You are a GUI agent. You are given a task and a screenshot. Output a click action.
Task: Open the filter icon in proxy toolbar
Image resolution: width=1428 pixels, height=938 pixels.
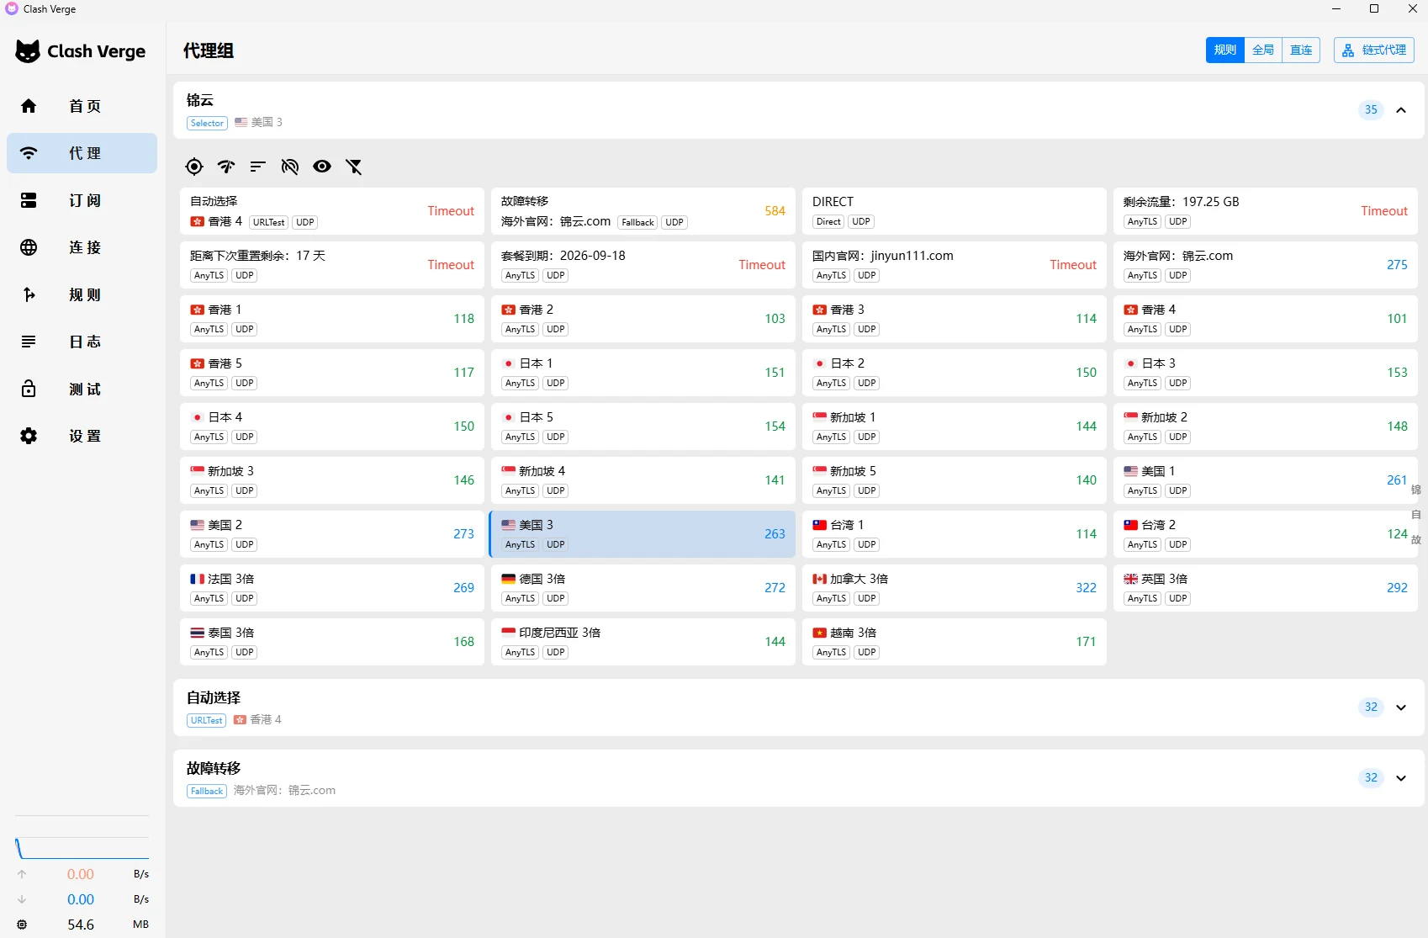coord(354,167)
